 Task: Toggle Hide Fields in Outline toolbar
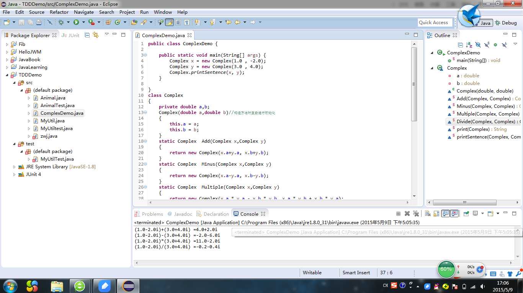478,45
